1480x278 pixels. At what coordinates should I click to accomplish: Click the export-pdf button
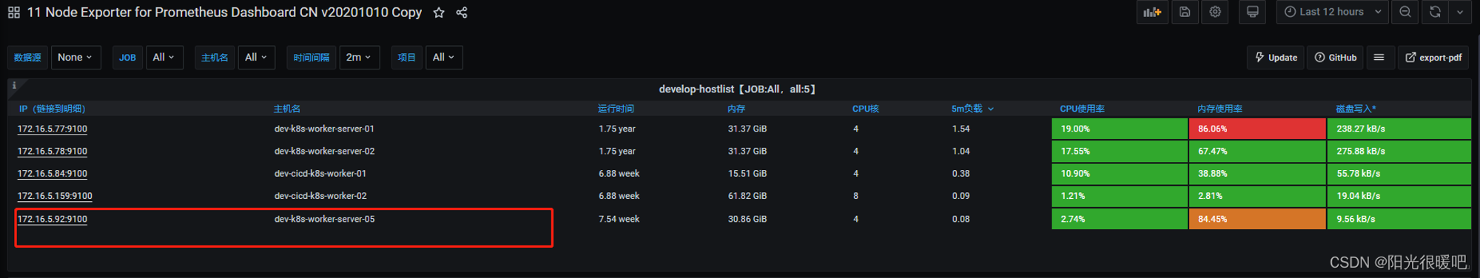tap(1433, 57)
